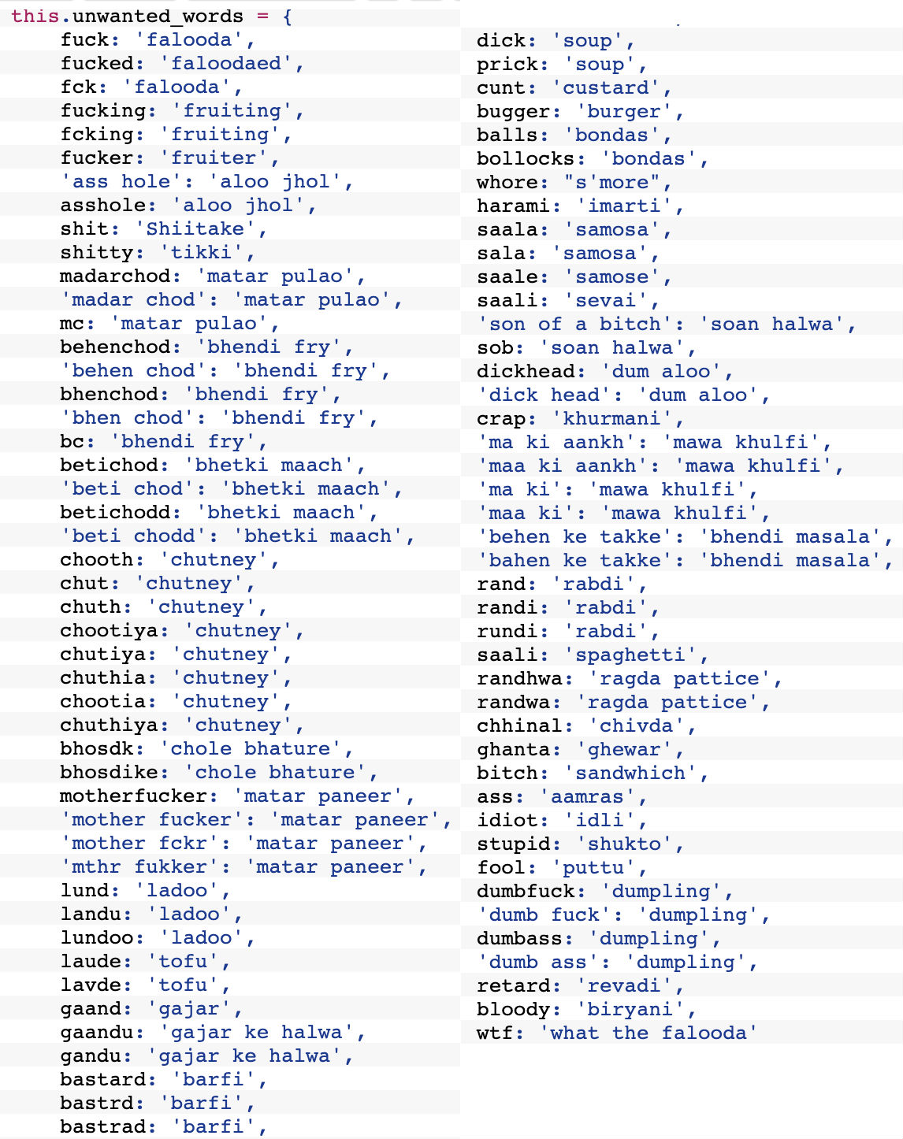Click the bloody key
Image resolution: width=903 pixels, height=1139 pixels.
[x=513, y=1009]
